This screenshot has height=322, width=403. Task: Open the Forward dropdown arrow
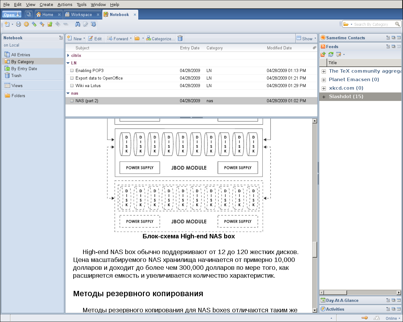[131, 38]
